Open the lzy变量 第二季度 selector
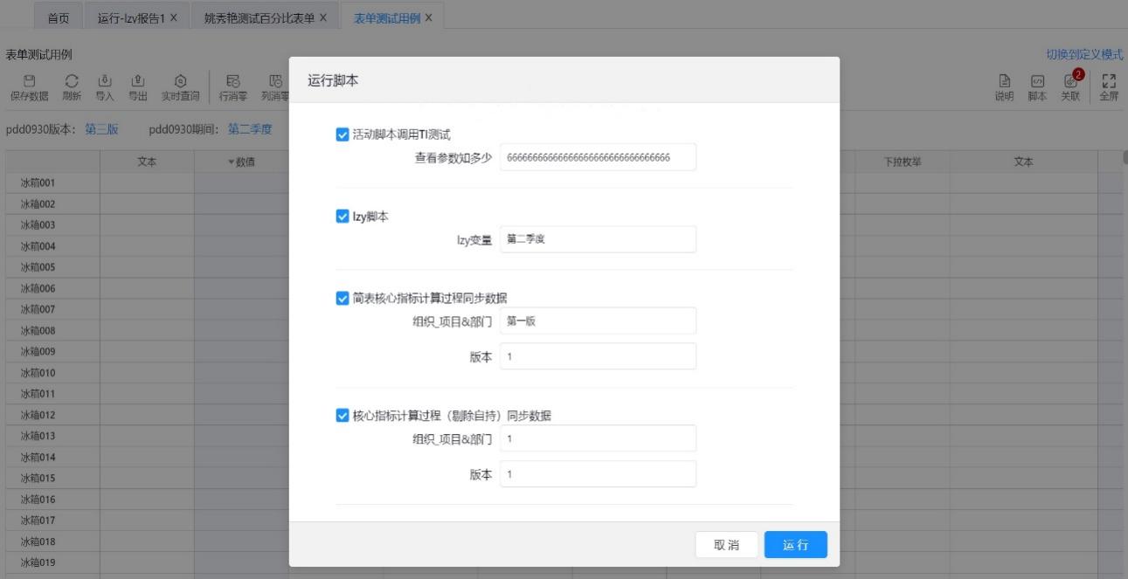 click(x=598, y=239)
